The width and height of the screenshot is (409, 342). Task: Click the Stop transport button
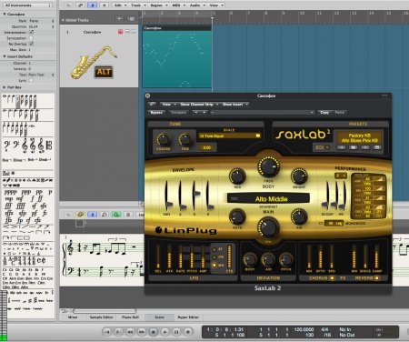(x=153, y=332)
